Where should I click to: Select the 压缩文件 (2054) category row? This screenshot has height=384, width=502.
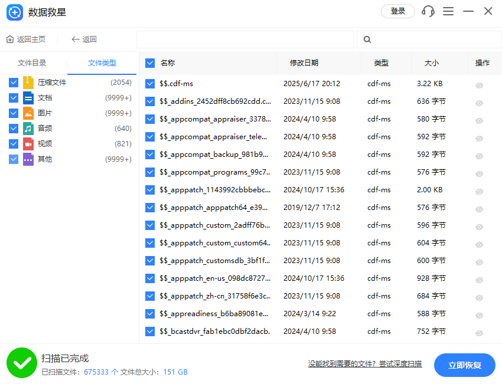(70, 83)
